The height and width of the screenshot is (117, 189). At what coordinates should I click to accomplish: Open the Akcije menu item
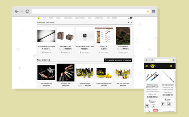(x=108, y=18)
